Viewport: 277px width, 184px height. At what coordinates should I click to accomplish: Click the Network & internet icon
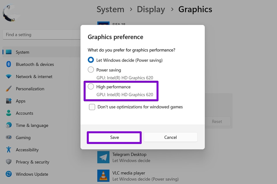[x=8, y=77]
